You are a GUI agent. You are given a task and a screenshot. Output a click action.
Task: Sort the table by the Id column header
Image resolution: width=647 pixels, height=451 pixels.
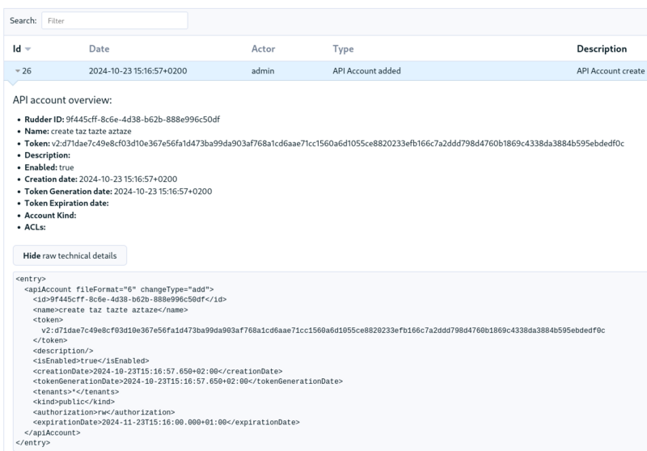17,48
